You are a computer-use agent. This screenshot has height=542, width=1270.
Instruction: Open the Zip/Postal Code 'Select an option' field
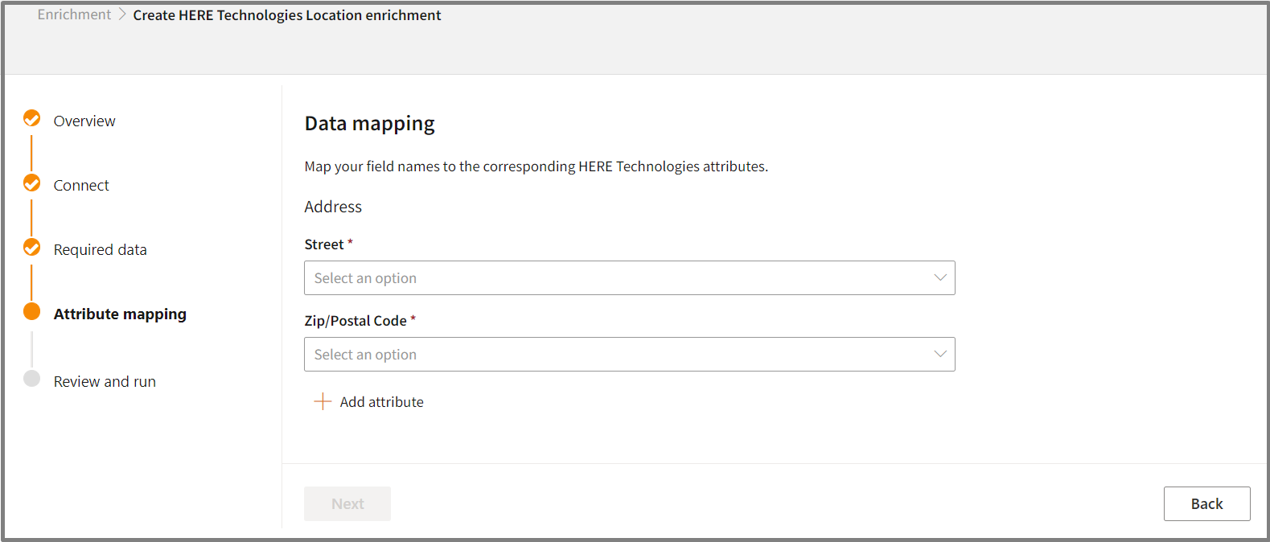click(x=611, y=354)
